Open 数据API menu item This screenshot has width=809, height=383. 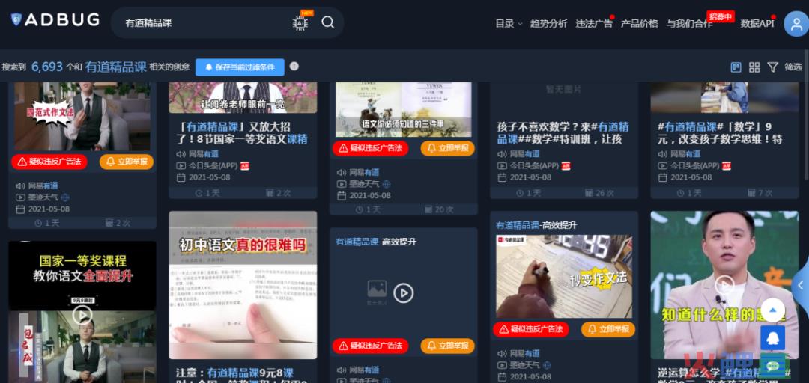coord(757,24)
